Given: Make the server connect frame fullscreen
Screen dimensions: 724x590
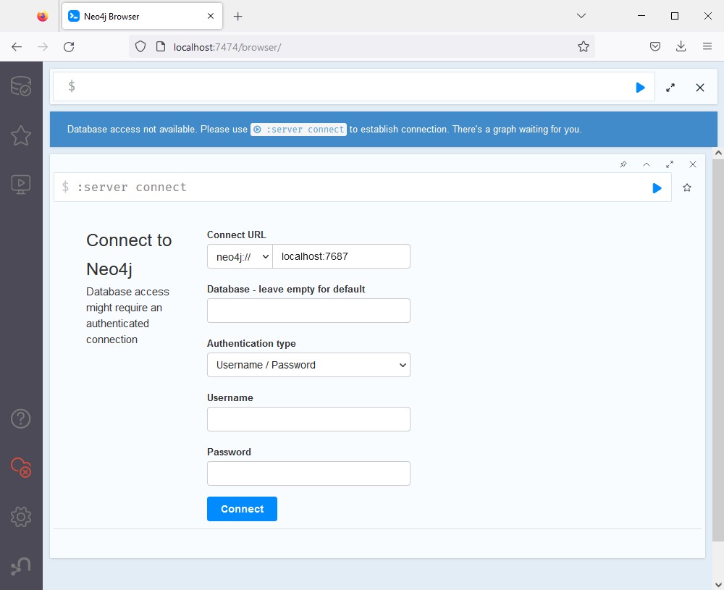Looking at the screenshot, I should click(x=670, y=164).
